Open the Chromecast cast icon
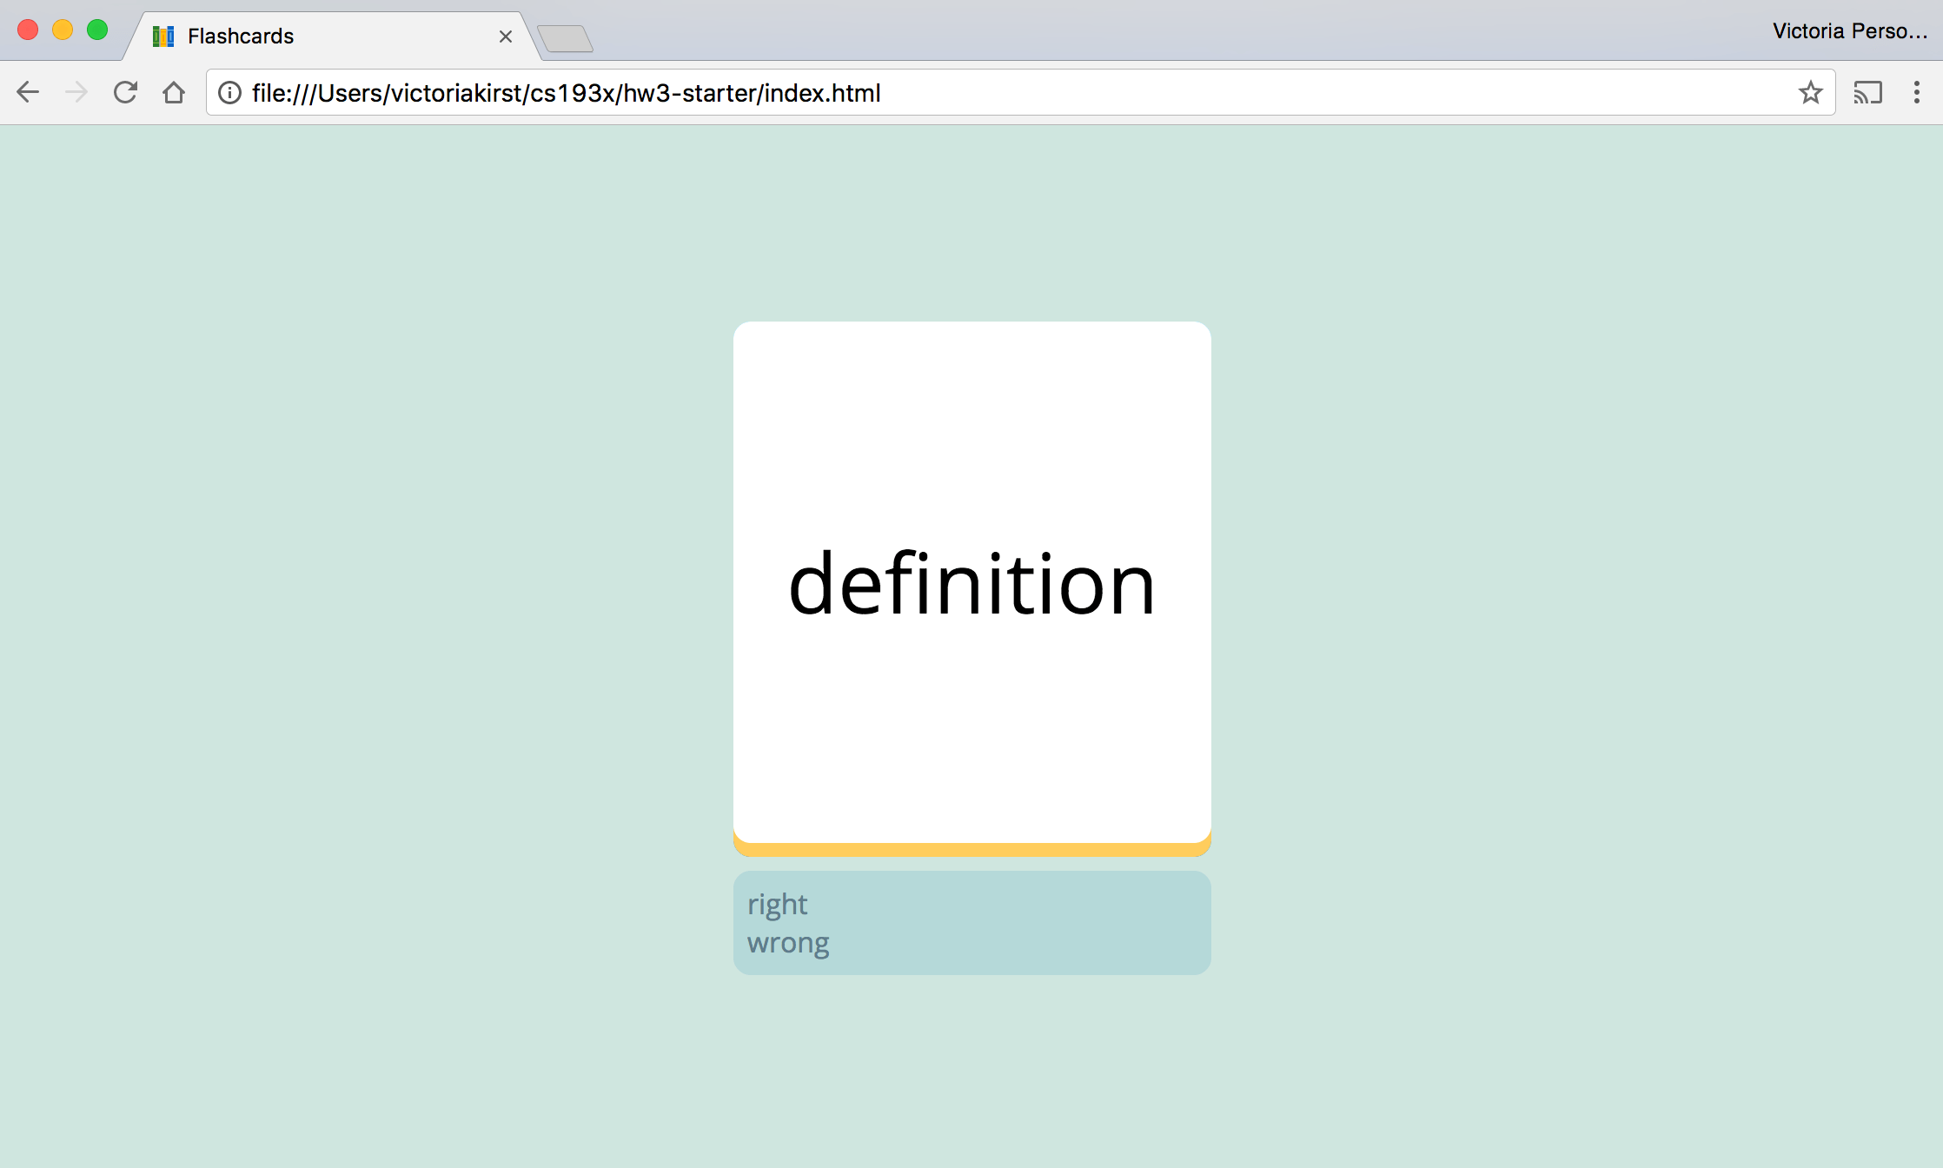This screenshot has width=1943, height=1168. (1867, 92)
